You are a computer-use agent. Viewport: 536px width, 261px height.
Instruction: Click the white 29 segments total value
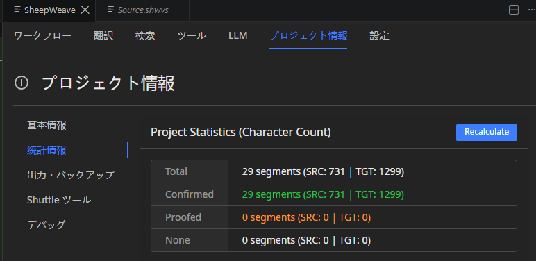(x=323, y=172)
